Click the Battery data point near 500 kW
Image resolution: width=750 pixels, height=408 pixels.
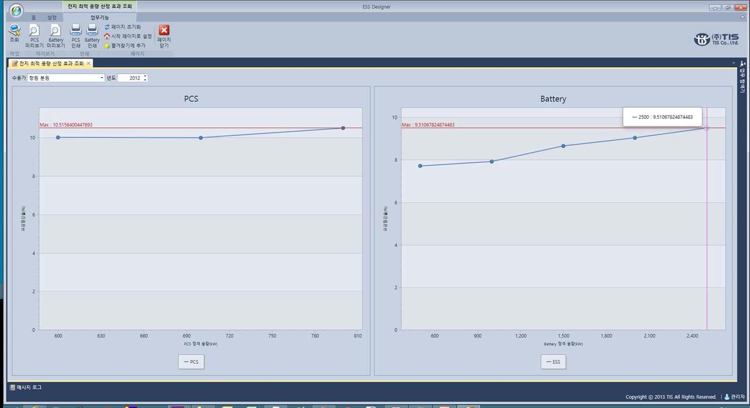click(x=420, y=166)
